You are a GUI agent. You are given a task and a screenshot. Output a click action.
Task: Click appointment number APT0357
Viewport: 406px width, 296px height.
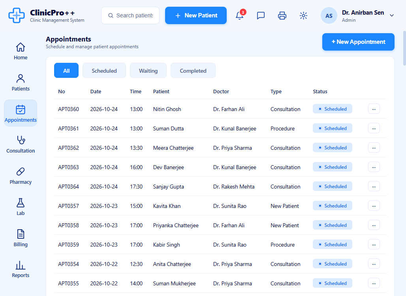[68, 206]
